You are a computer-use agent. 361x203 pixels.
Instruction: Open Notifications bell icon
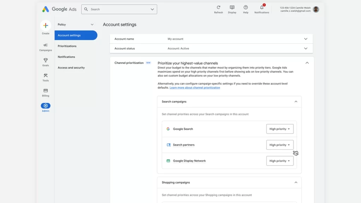click(x=262, y=7)
